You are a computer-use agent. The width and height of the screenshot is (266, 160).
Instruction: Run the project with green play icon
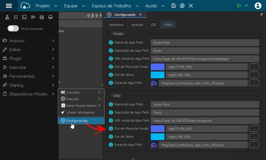coord(239,6)
